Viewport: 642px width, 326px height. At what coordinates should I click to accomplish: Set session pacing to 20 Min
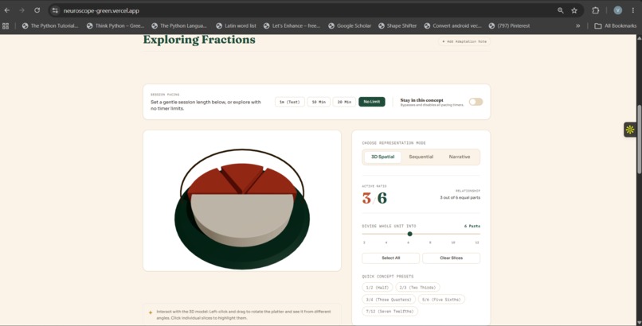pyautogui.click(x=344, y=102)
